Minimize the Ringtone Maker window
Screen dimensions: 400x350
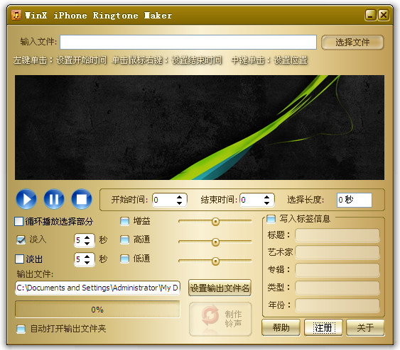click(370, 16)
